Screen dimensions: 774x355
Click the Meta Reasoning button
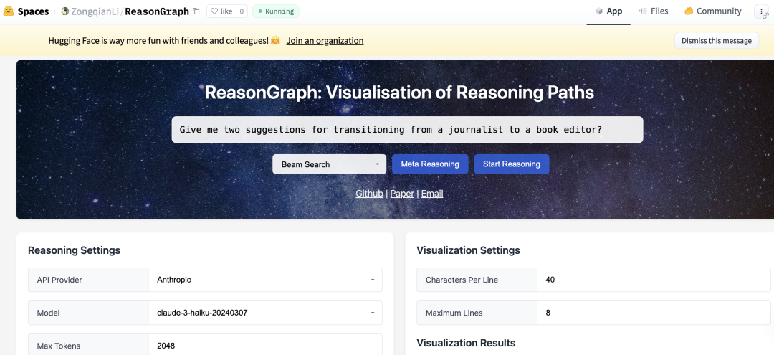[430, 164]
